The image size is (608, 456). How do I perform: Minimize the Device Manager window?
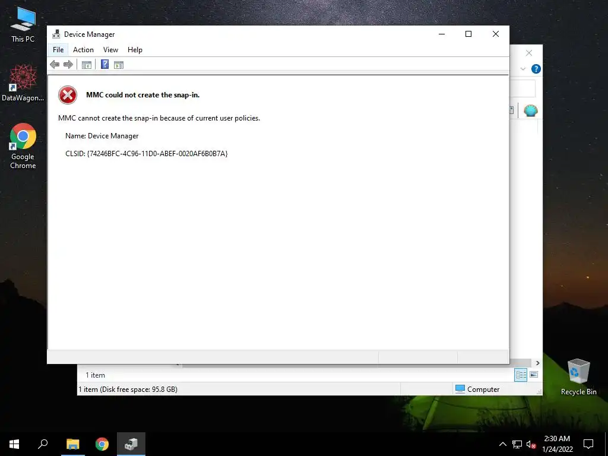442,34
